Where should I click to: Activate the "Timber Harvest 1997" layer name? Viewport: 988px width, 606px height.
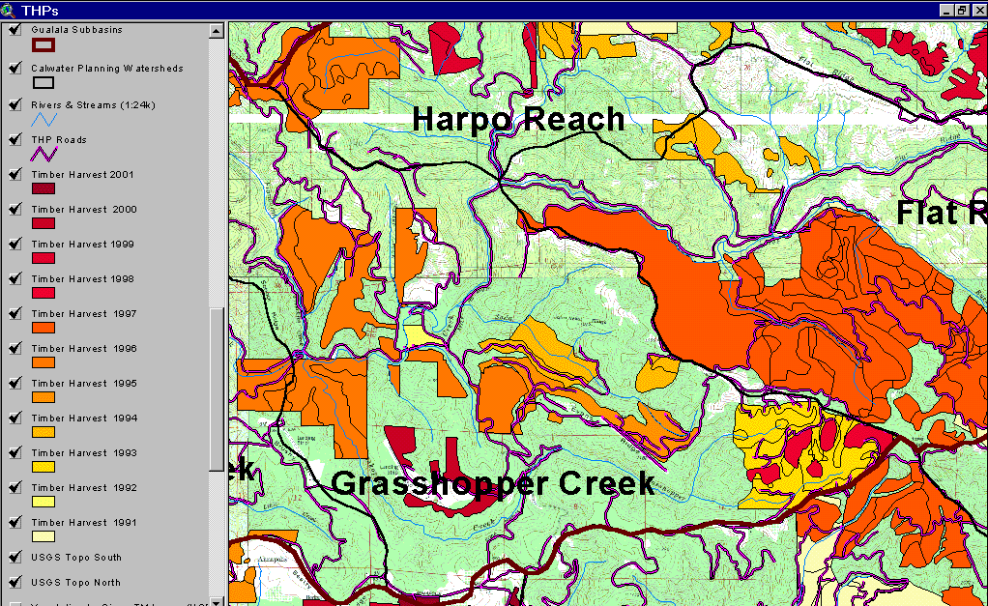coord(84,313)
